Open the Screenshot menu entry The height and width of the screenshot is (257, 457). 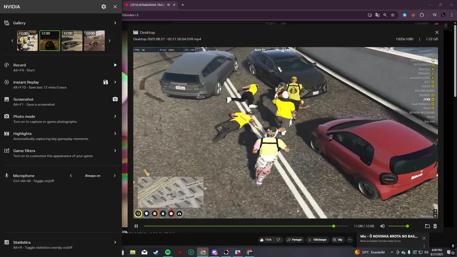(61, 102)
